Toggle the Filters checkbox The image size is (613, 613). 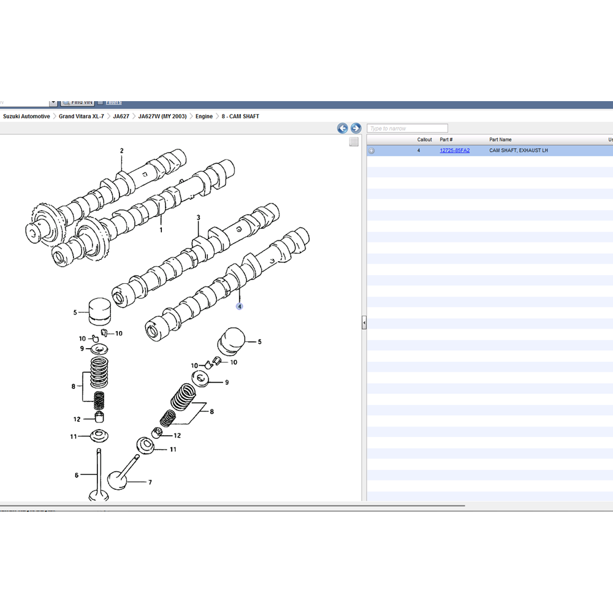[101, 102]
